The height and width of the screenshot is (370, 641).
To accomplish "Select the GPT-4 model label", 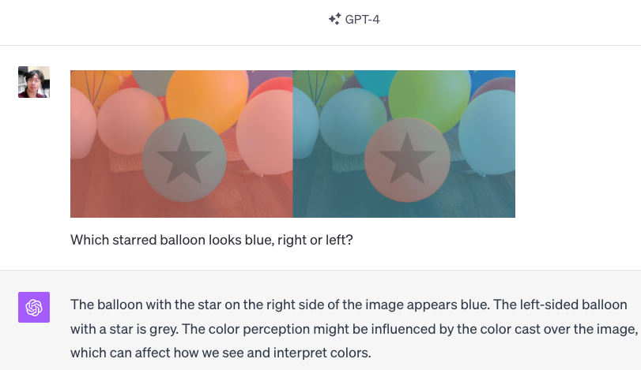I will click(362, 20).
